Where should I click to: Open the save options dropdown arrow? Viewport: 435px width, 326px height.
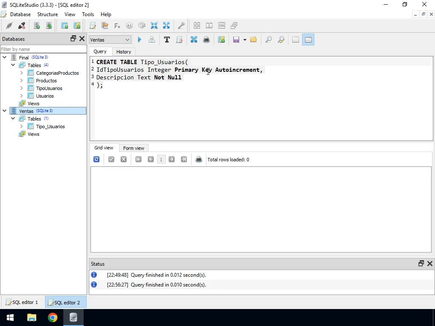(245, 39)
